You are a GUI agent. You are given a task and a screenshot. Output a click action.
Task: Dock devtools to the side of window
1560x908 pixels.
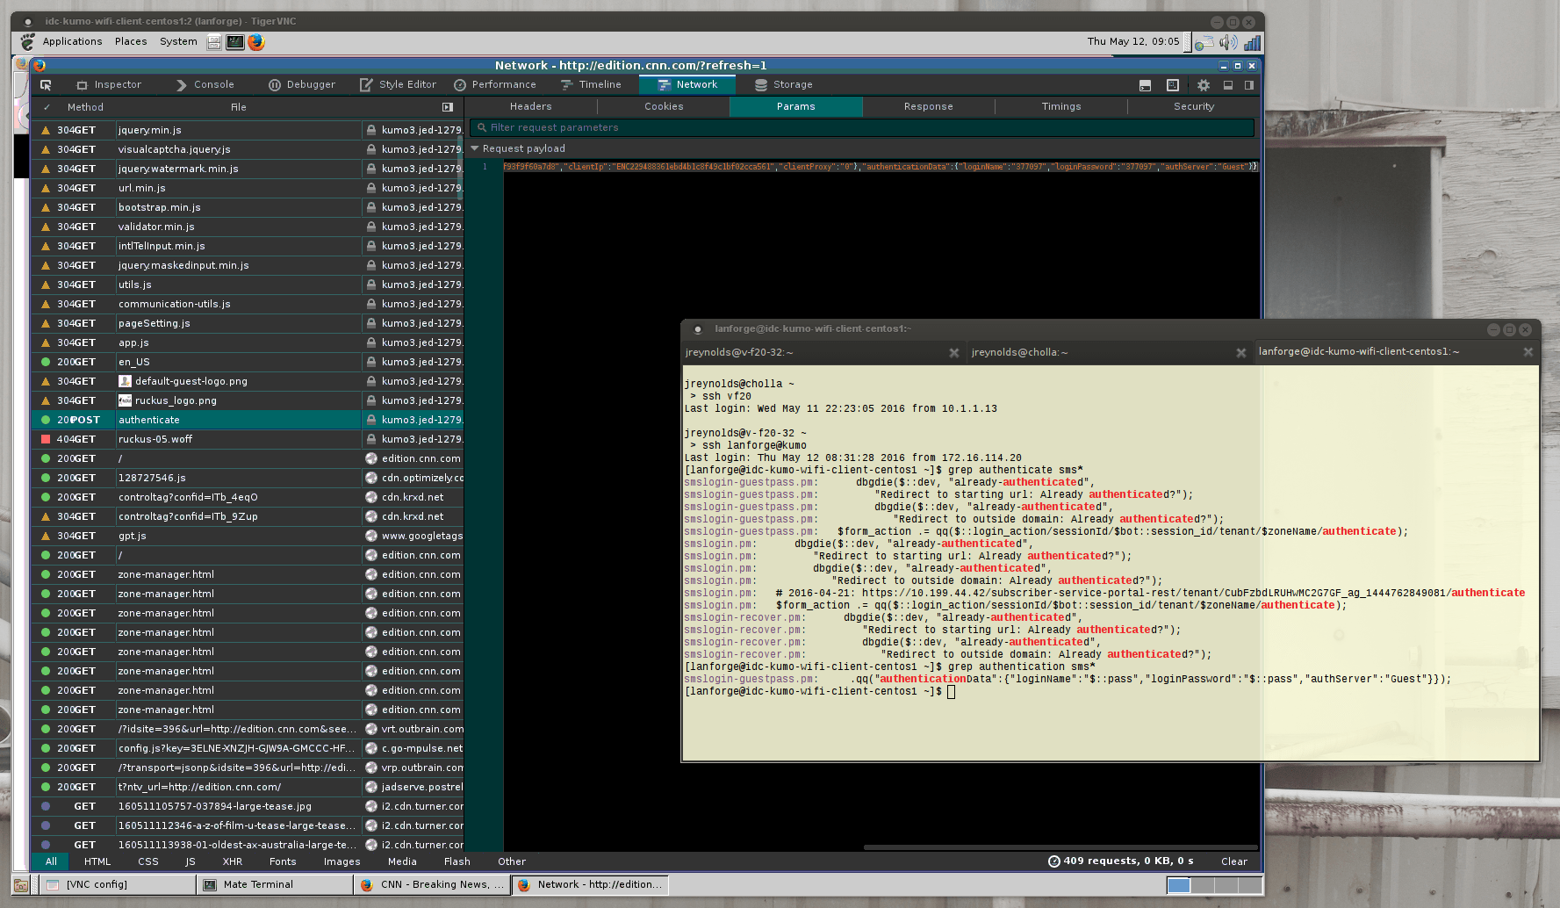click(1249, 85)
